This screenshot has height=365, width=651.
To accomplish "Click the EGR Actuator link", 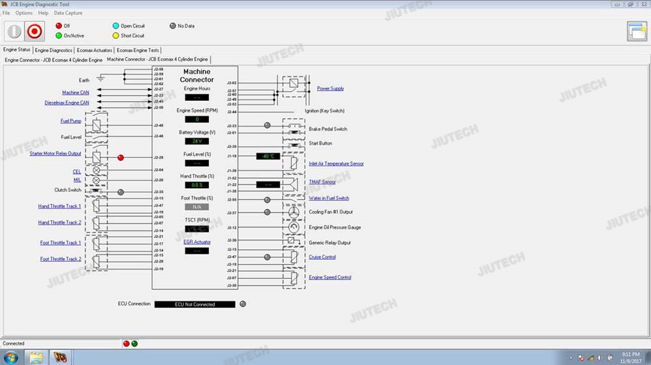I will coord(197,242).
